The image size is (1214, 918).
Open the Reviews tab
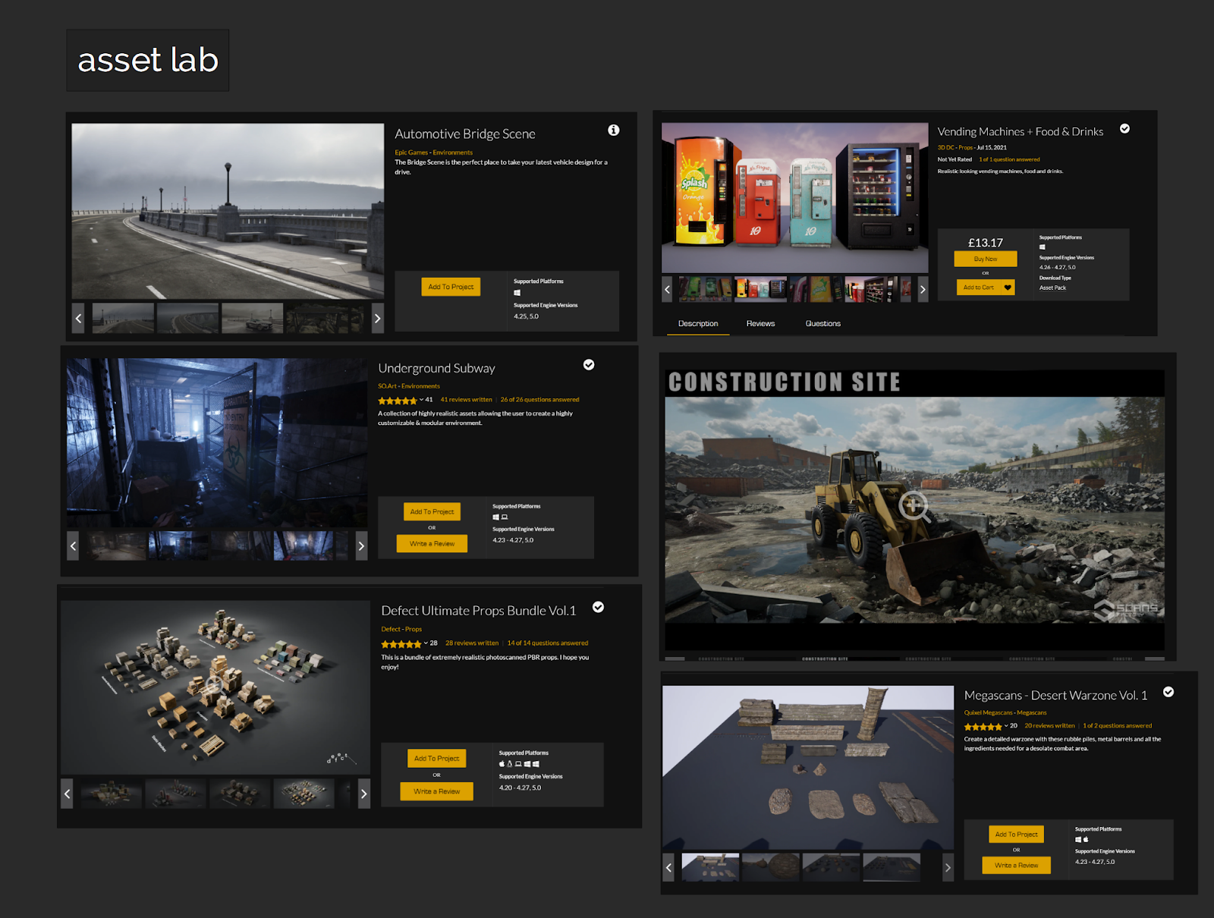tap(760, 324)
